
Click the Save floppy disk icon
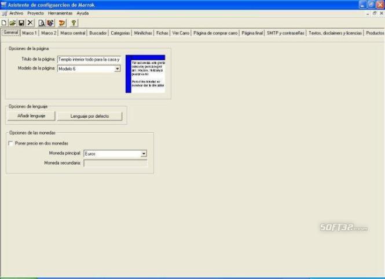point(21,23)
